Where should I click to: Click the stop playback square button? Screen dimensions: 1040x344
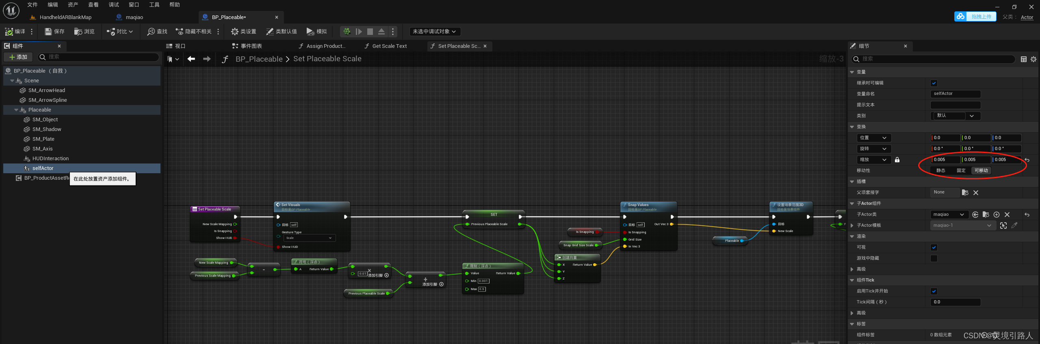pos(370,32)
